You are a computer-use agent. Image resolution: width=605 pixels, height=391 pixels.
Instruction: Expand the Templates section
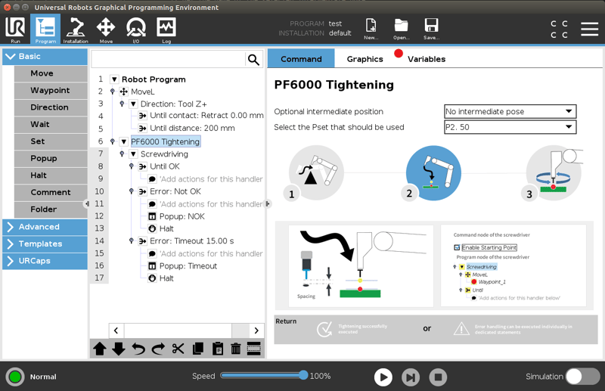(45, 244)
